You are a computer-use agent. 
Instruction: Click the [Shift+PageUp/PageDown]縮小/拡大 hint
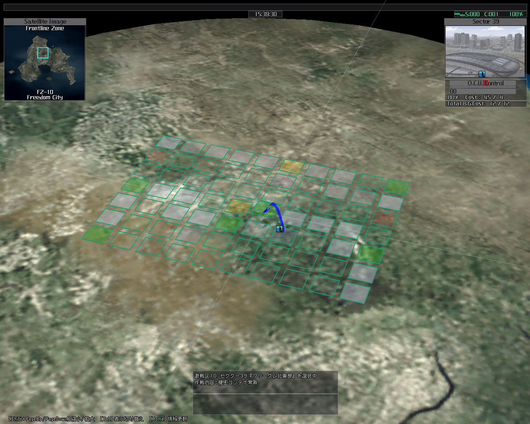[x=51, y=419]
